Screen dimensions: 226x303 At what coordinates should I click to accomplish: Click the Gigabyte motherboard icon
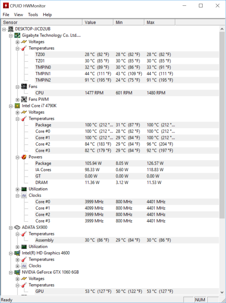pos(17,35)
